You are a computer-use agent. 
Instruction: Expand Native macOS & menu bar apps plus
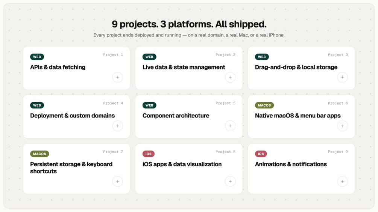[342, 126]
